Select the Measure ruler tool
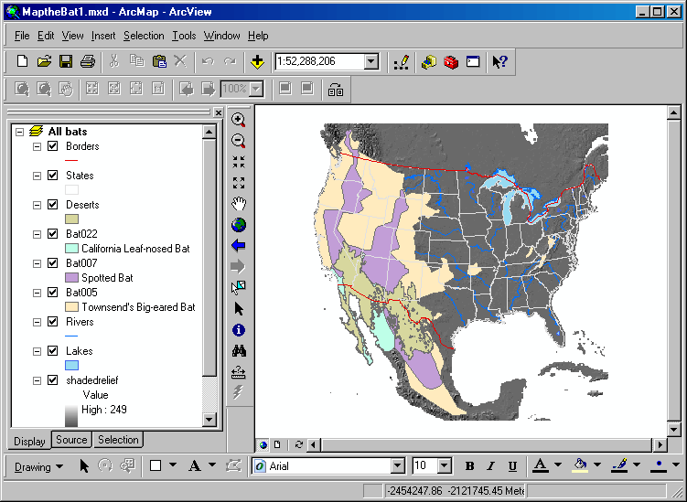Image resolution: width=687 pixels, height=502 pixels. tap(239, 372)
